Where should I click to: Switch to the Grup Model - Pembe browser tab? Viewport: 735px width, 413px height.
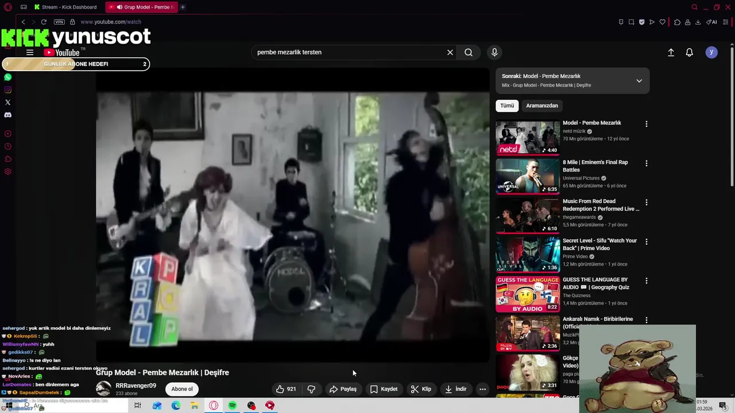point(141,7)
